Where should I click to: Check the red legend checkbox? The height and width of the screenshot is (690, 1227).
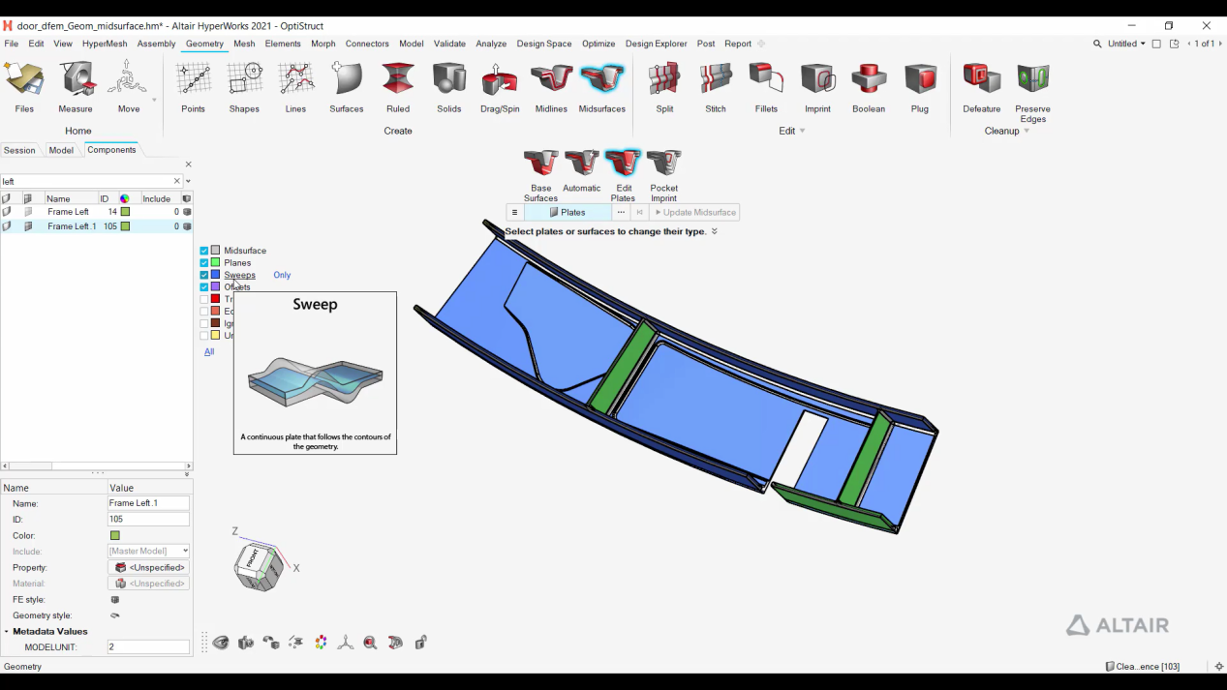click(204, 299)
